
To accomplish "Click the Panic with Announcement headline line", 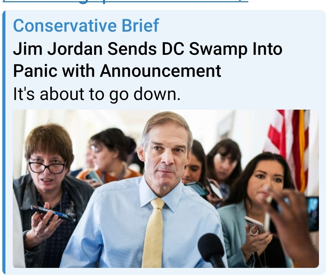I will tap(117, 71).
